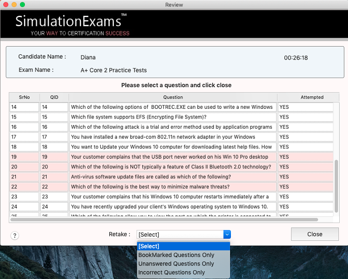Click QID cell with value 24
This screenshot has height=279, width=348.
[54, 207]
